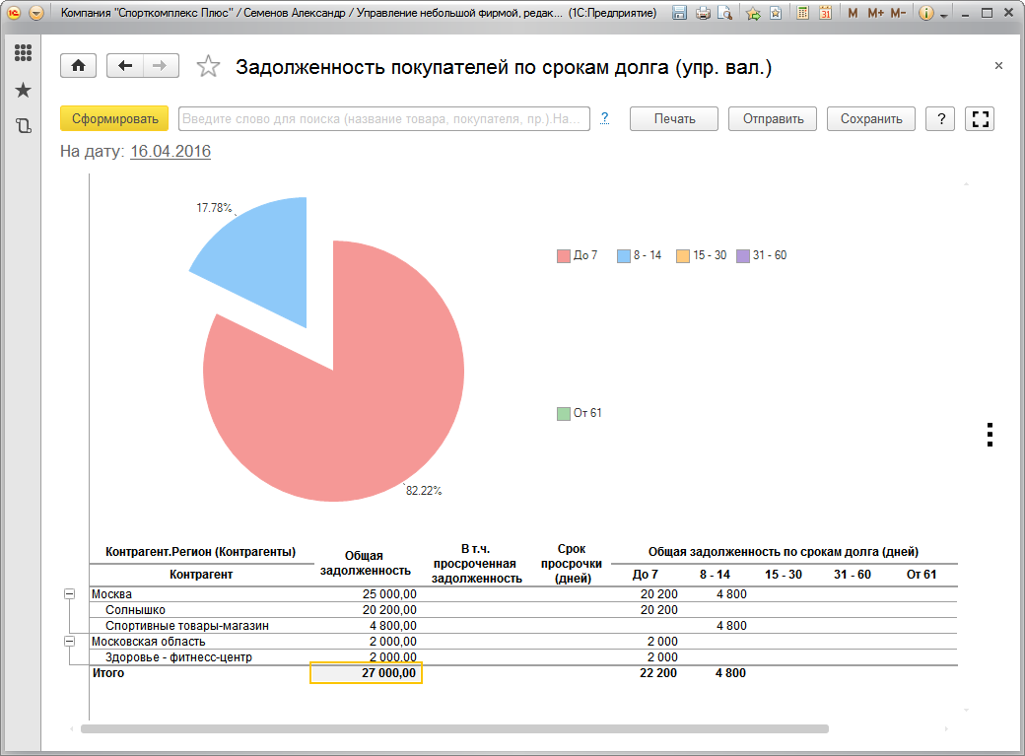
Task: Click the M+ memory add button
Action: pyautogui.click(x=875, y=13)
